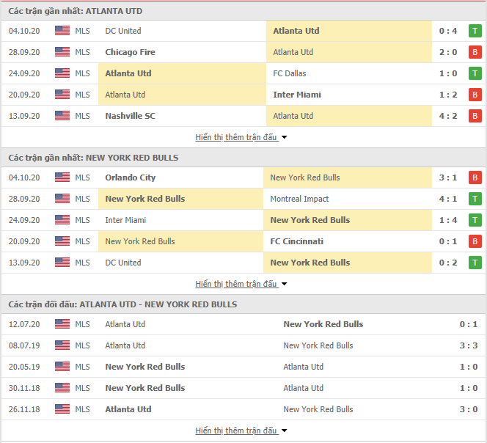Click US flag icon on 26.11.18 match row
This screenshot has width=487, height=443.
coord(62,409)
